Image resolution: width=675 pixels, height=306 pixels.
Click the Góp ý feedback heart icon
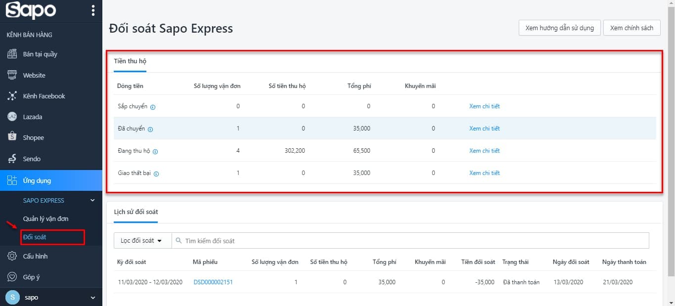12,277
